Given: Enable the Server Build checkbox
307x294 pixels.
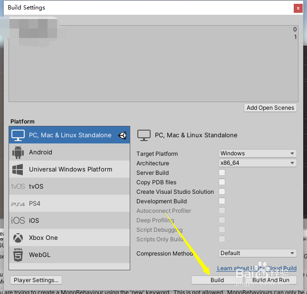Looking at the screenshot, I should (x=222, y=172).
